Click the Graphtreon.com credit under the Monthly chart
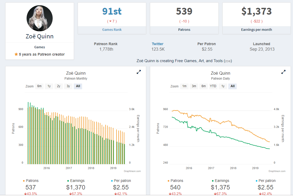 tap(132, 171)
